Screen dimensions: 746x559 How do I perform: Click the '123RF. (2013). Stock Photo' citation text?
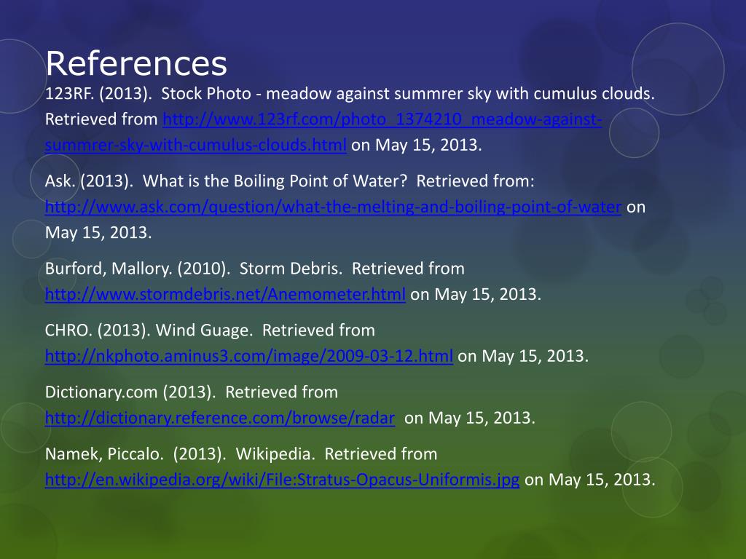click(148, 94)
